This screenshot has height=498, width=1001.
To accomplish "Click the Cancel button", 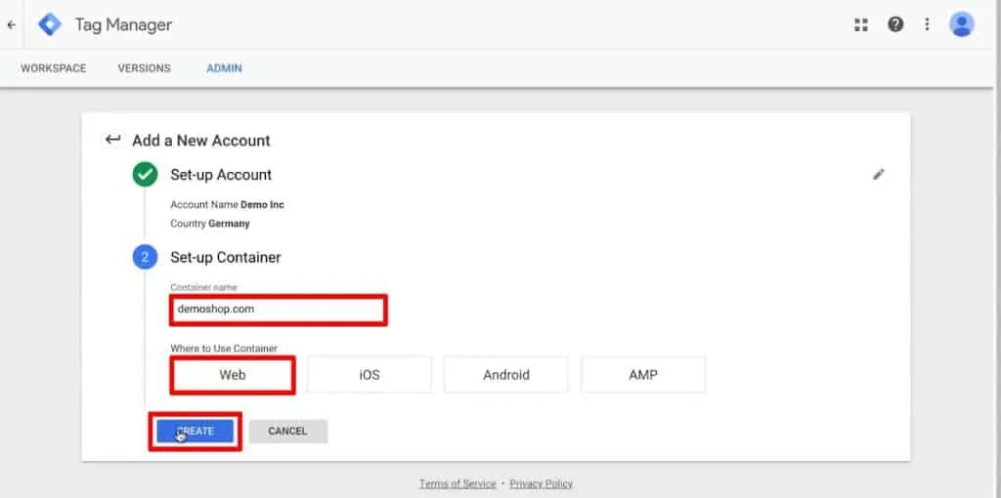I will (288, 431).
